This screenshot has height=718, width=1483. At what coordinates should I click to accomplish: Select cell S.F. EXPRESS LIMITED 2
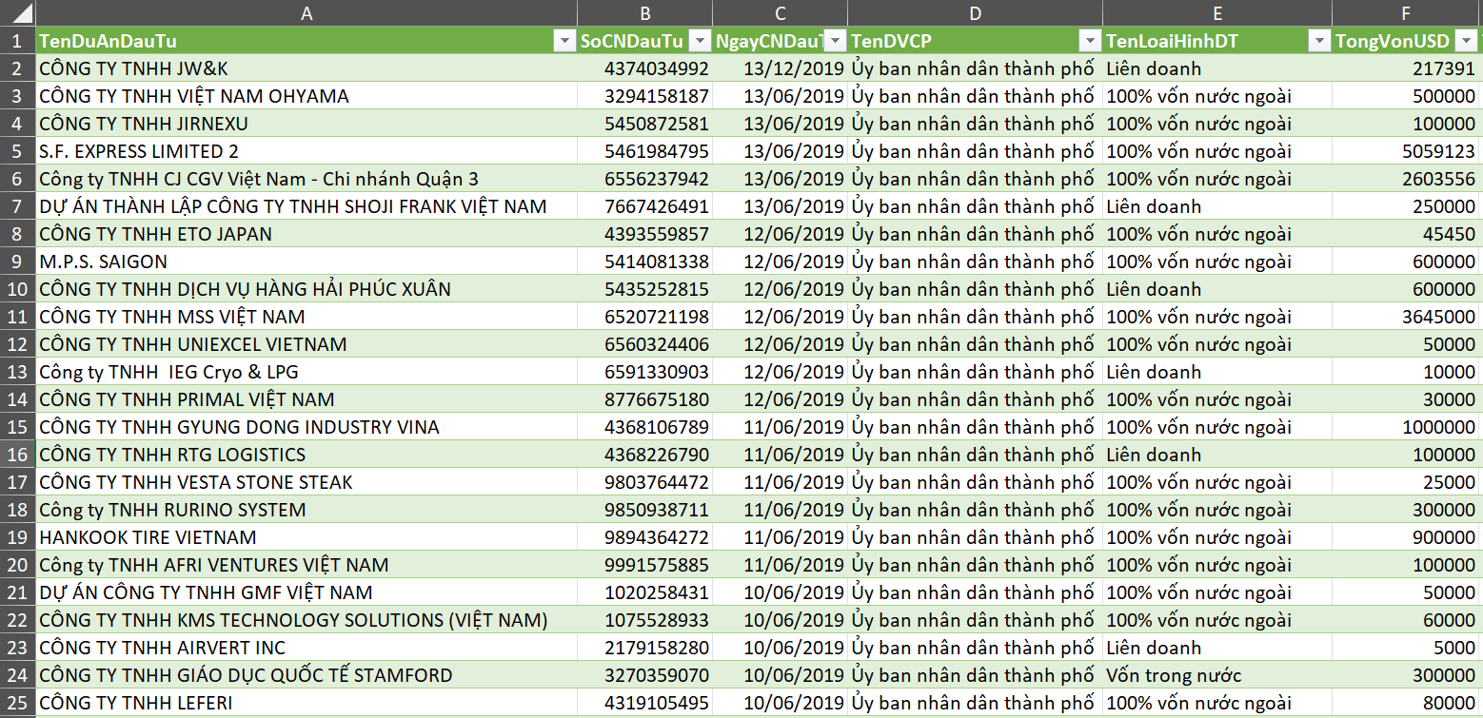[306, 151]
